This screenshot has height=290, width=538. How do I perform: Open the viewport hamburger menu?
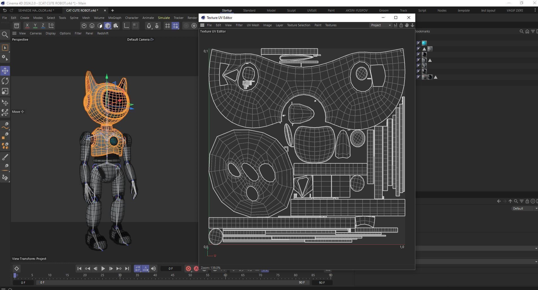[x=14, y=33]
